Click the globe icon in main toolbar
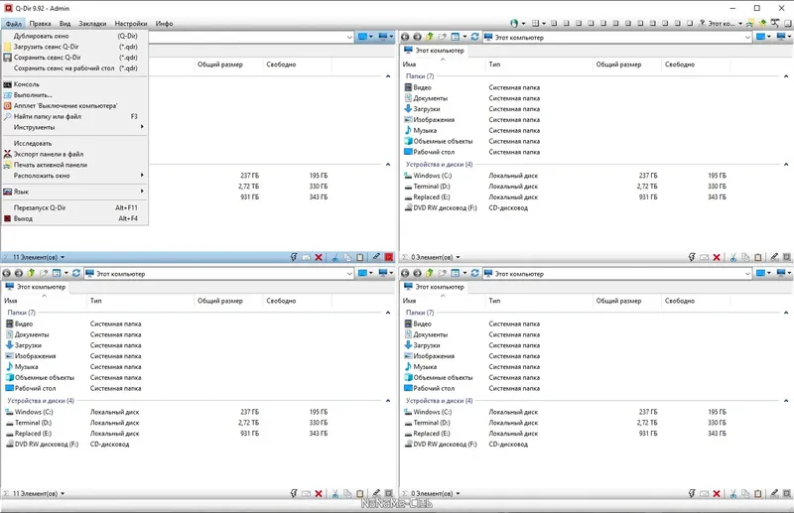 point(514,23)
